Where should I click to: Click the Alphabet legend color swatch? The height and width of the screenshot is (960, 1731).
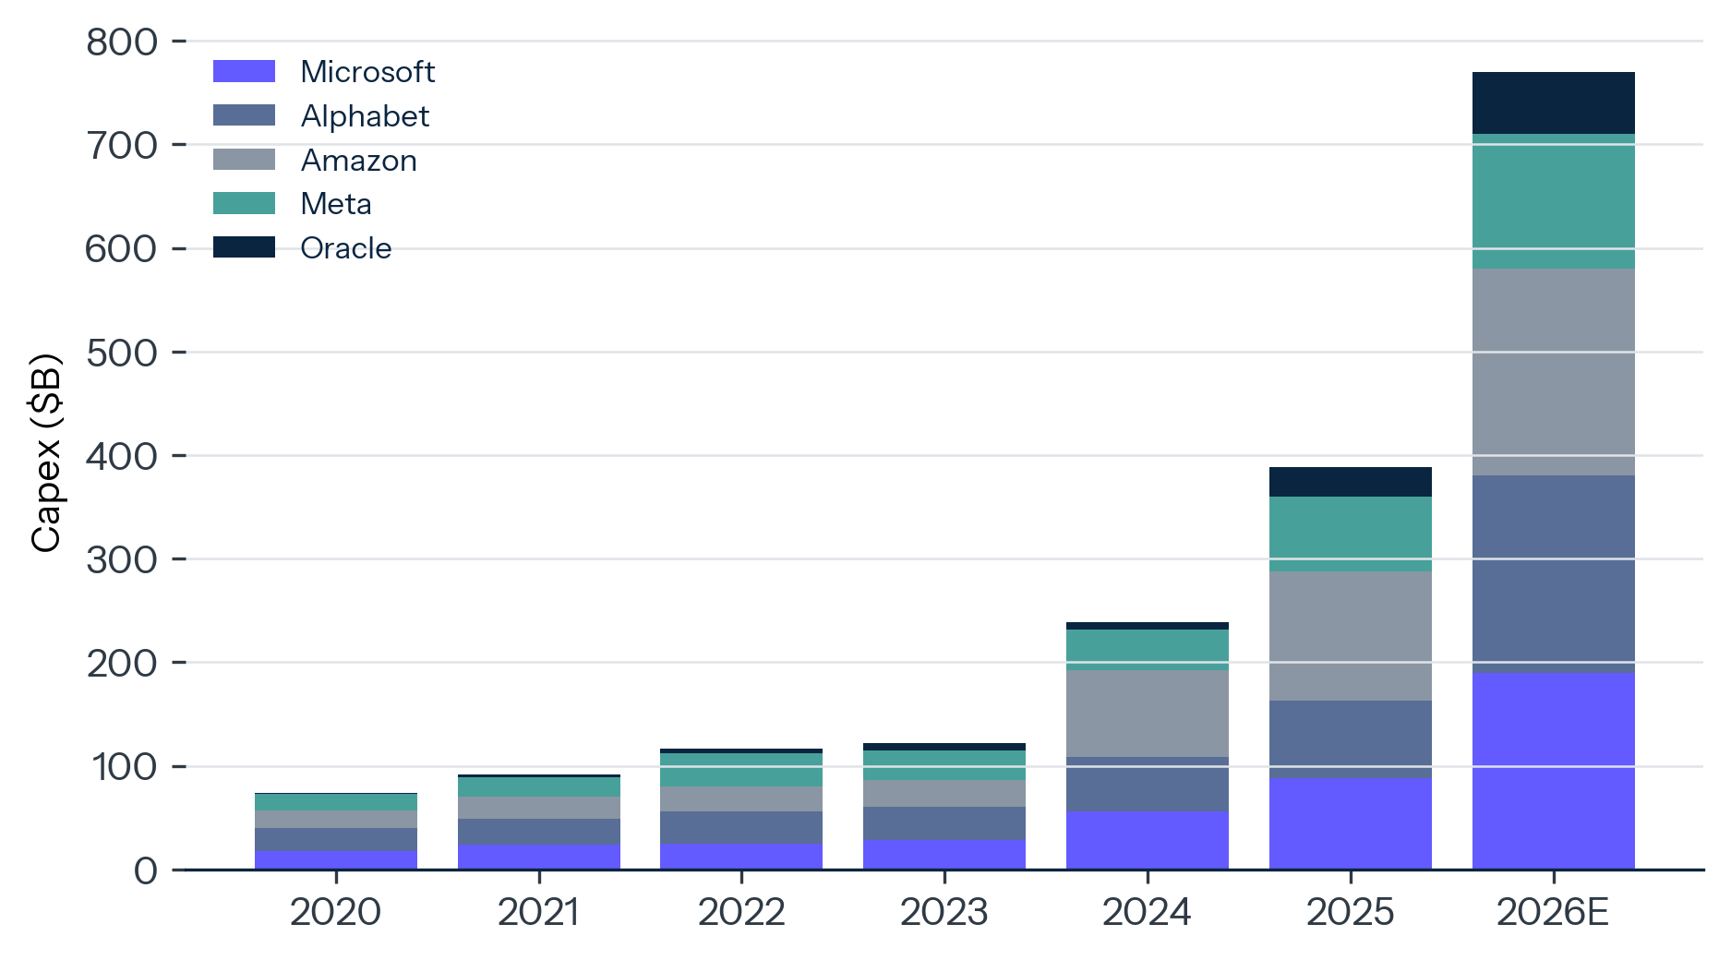(244, 115)
